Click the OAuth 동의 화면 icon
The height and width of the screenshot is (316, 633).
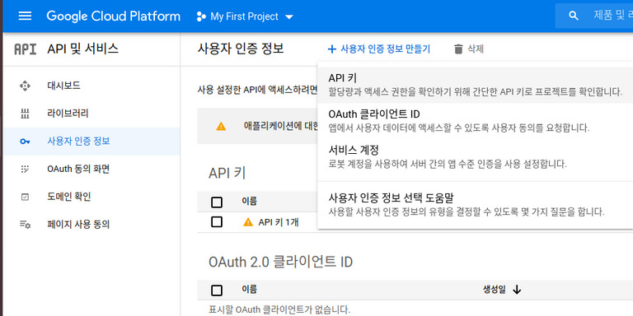click(x=25, y=170)
